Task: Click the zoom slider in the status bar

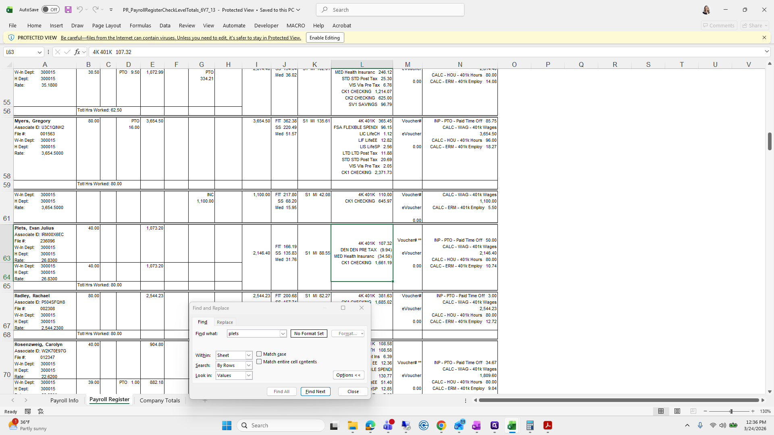Action: [731, 411]
